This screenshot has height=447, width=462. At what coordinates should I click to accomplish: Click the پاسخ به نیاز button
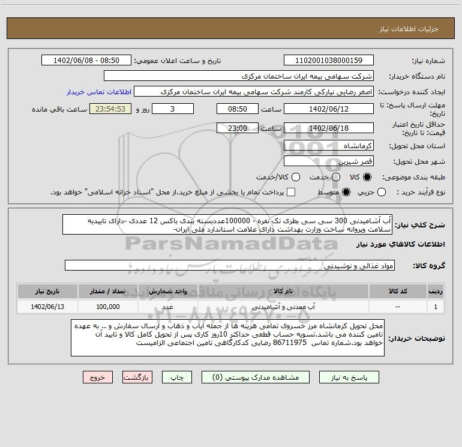349,377
